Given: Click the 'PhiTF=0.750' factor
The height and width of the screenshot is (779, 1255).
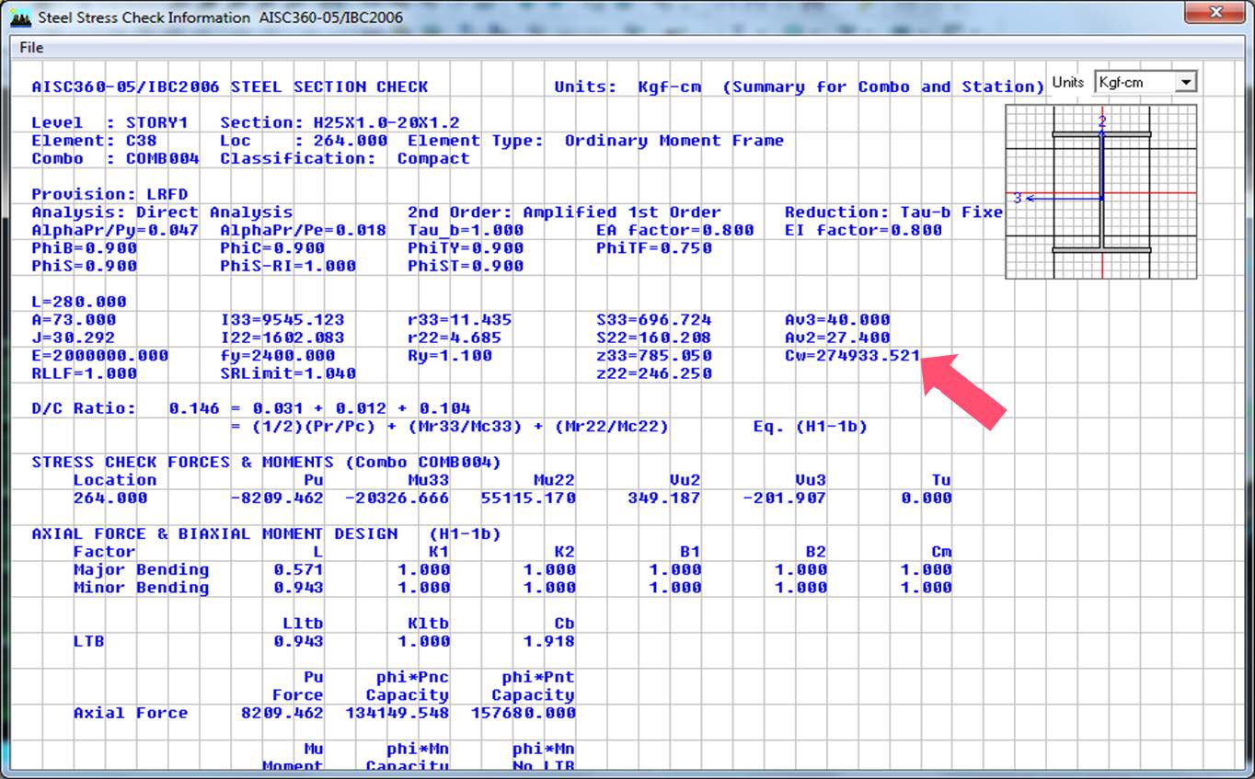Looking at the screenshot, I should (x=654, y=248).
